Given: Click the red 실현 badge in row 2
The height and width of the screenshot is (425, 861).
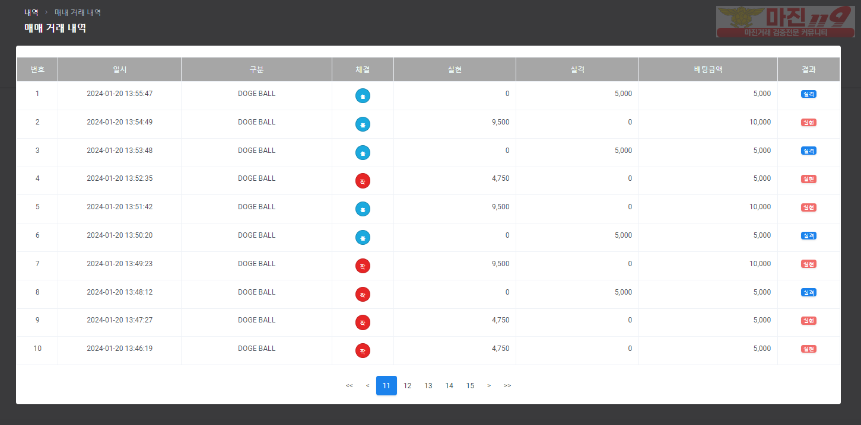Looking at the screenshot, I should pyautogui.click(x=809, y=122).
